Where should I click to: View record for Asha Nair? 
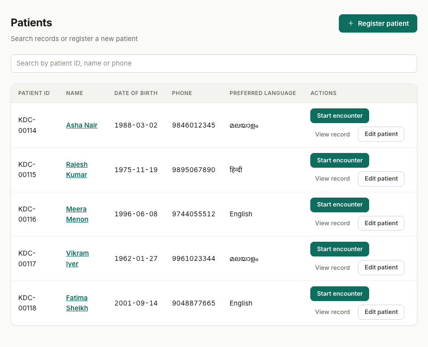click(x=332, y=134)
